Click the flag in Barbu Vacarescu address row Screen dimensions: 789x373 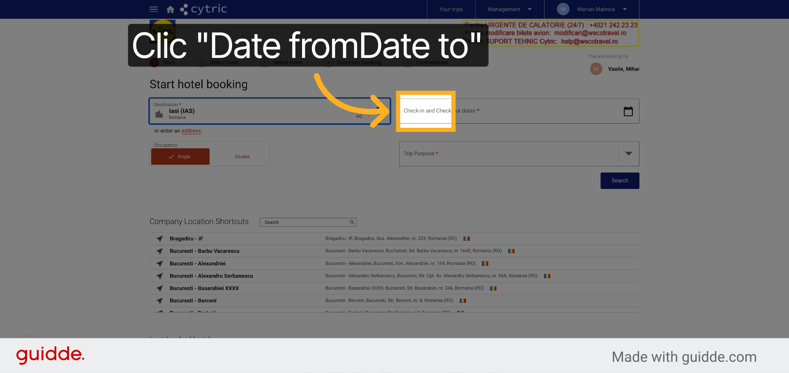pyautogui.click(x=511, y=251)
